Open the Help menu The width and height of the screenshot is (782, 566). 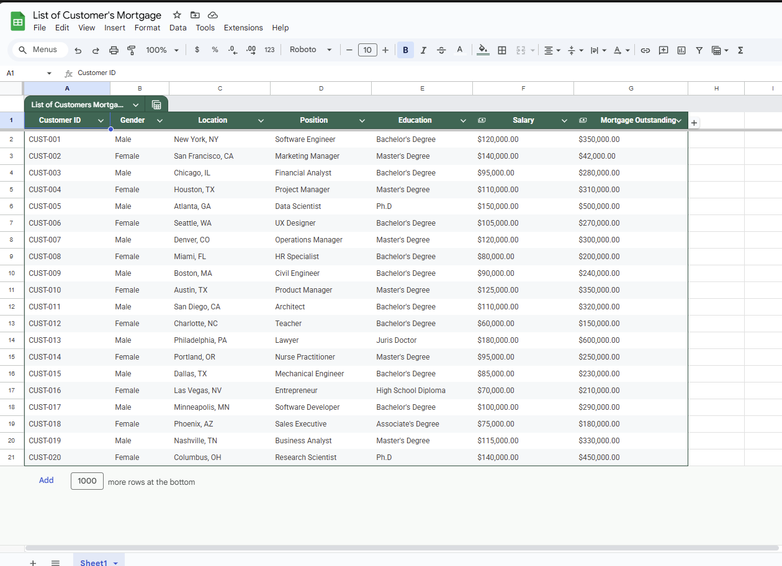(281, 28)
